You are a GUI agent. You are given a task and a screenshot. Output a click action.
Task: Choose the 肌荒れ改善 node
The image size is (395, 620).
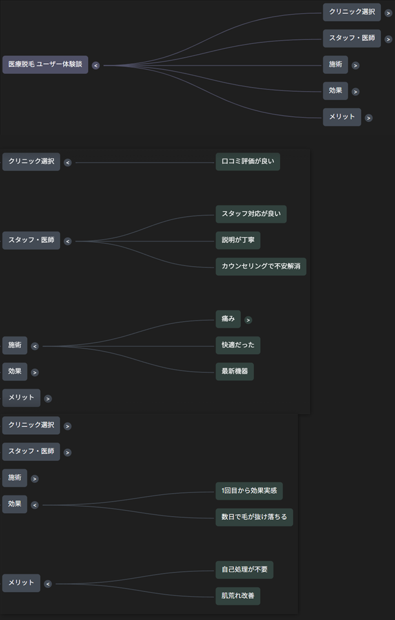tap(238, 596)
